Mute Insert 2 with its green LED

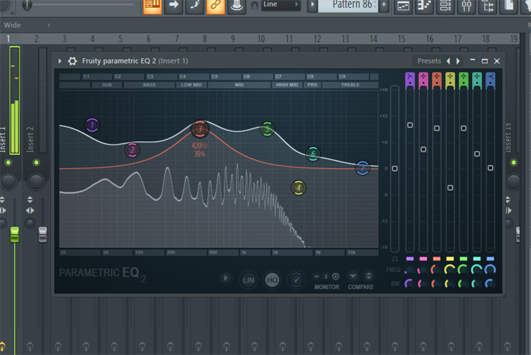coord(36,163)
